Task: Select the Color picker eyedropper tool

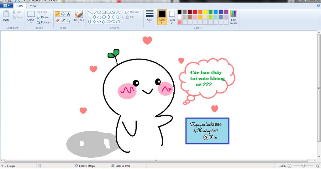Action: coord(63,20)
